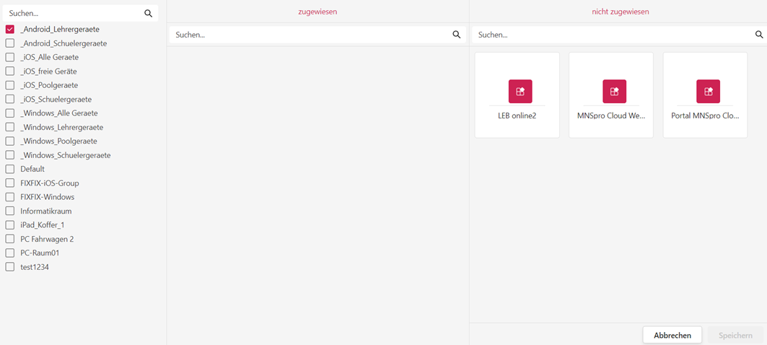
Task: Select the MNSpro Cloud We... app icon
Action: pyautogui.click(x=614, y=92)
